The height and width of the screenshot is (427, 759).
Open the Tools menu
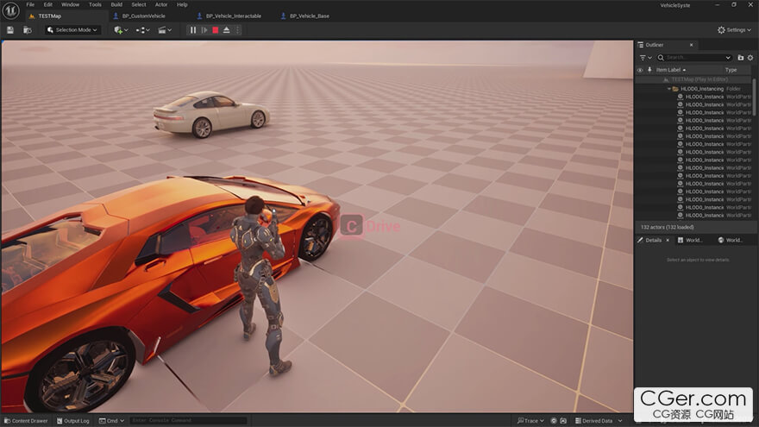pos(95,4)
